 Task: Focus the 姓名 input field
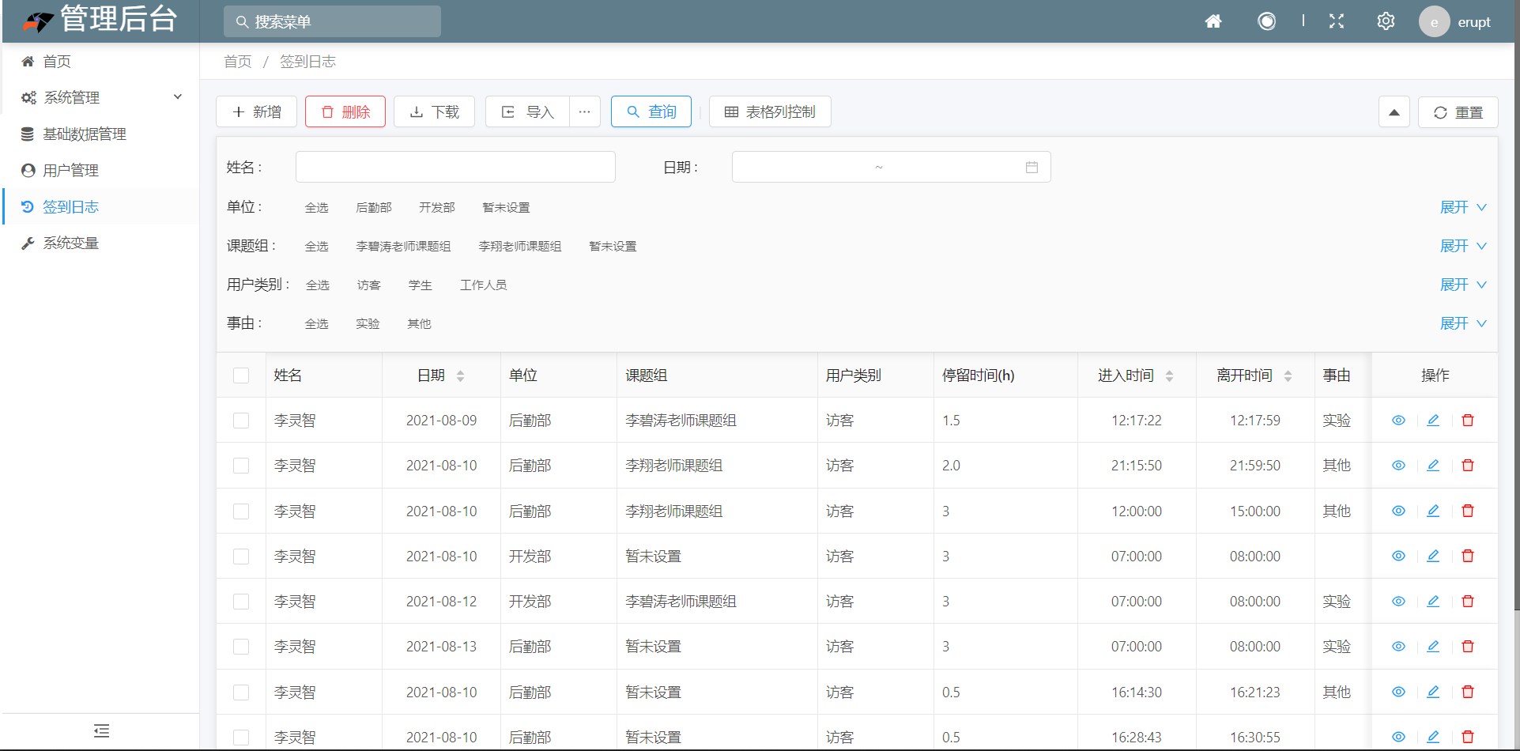(x=455, y=167)
